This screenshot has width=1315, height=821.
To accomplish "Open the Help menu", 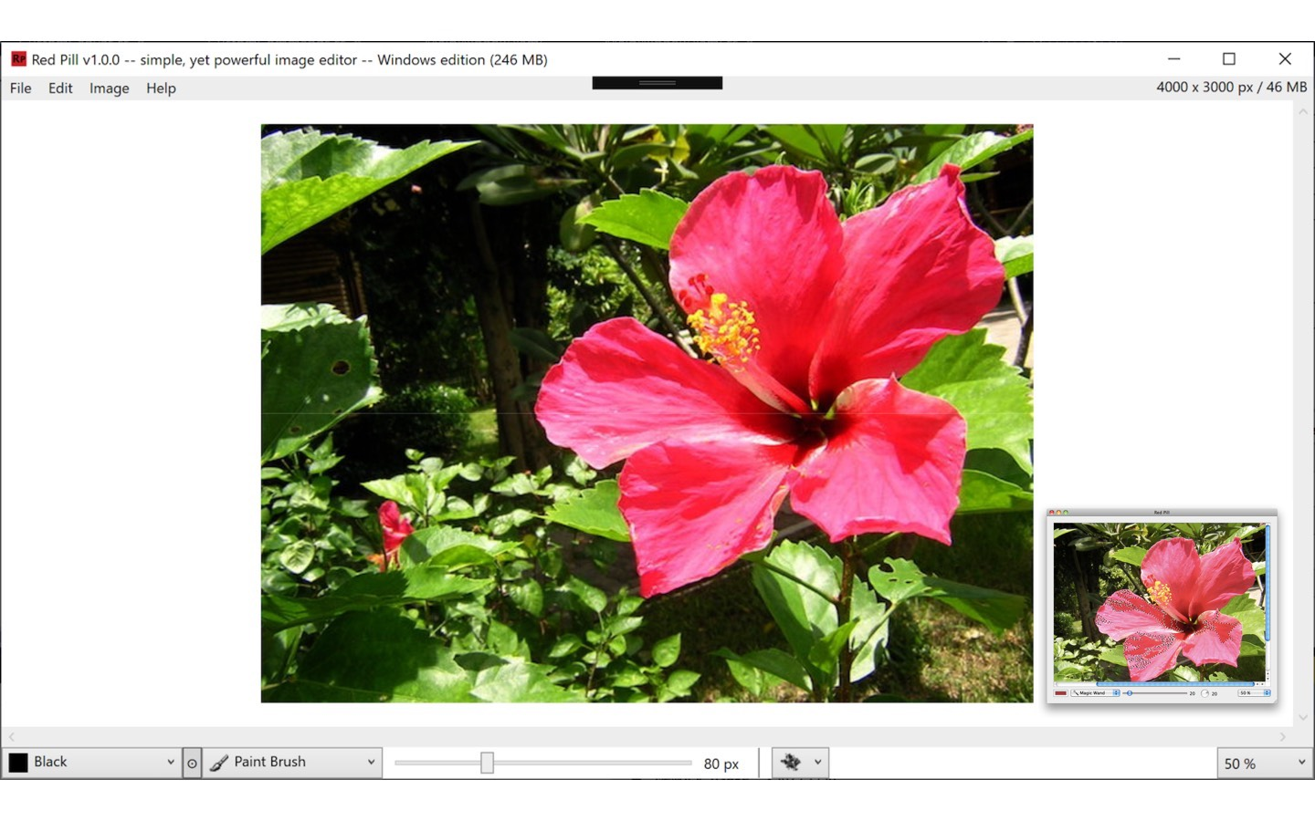I will coord(161,88).
